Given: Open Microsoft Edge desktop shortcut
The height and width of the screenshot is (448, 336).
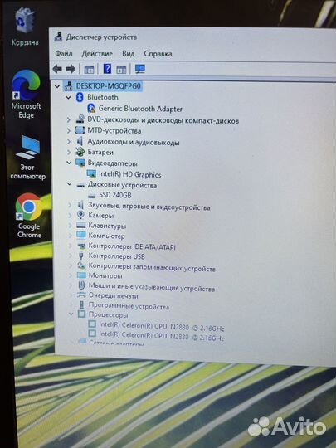Looking at the screenshot, I should tap(26, 95).
